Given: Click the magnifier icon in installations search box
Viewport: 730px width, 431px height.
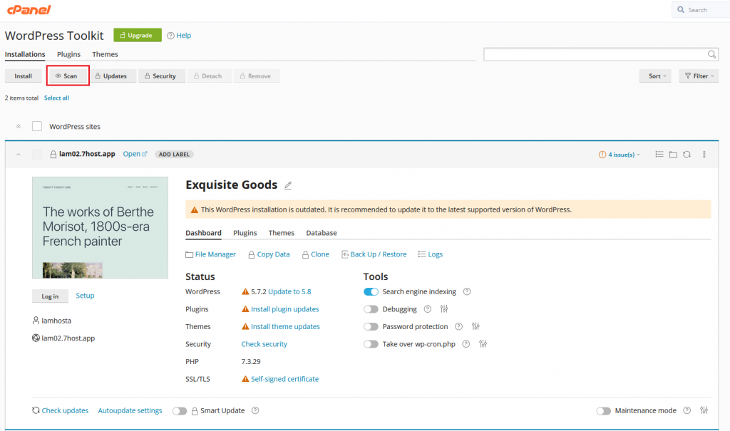Looking at the screenshot, I should [711, 54].
